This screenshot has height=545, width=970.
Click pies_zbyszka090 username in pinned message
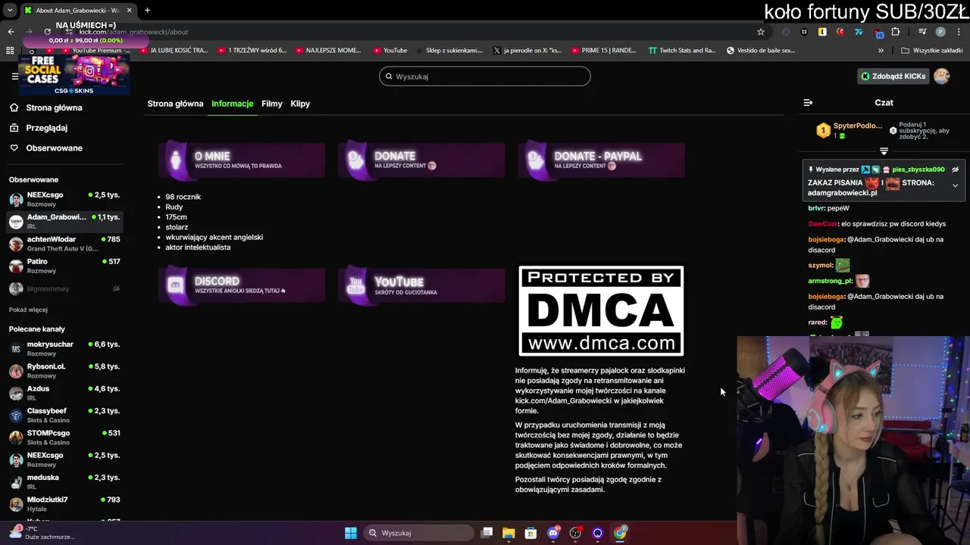click(x=918, y=170)
